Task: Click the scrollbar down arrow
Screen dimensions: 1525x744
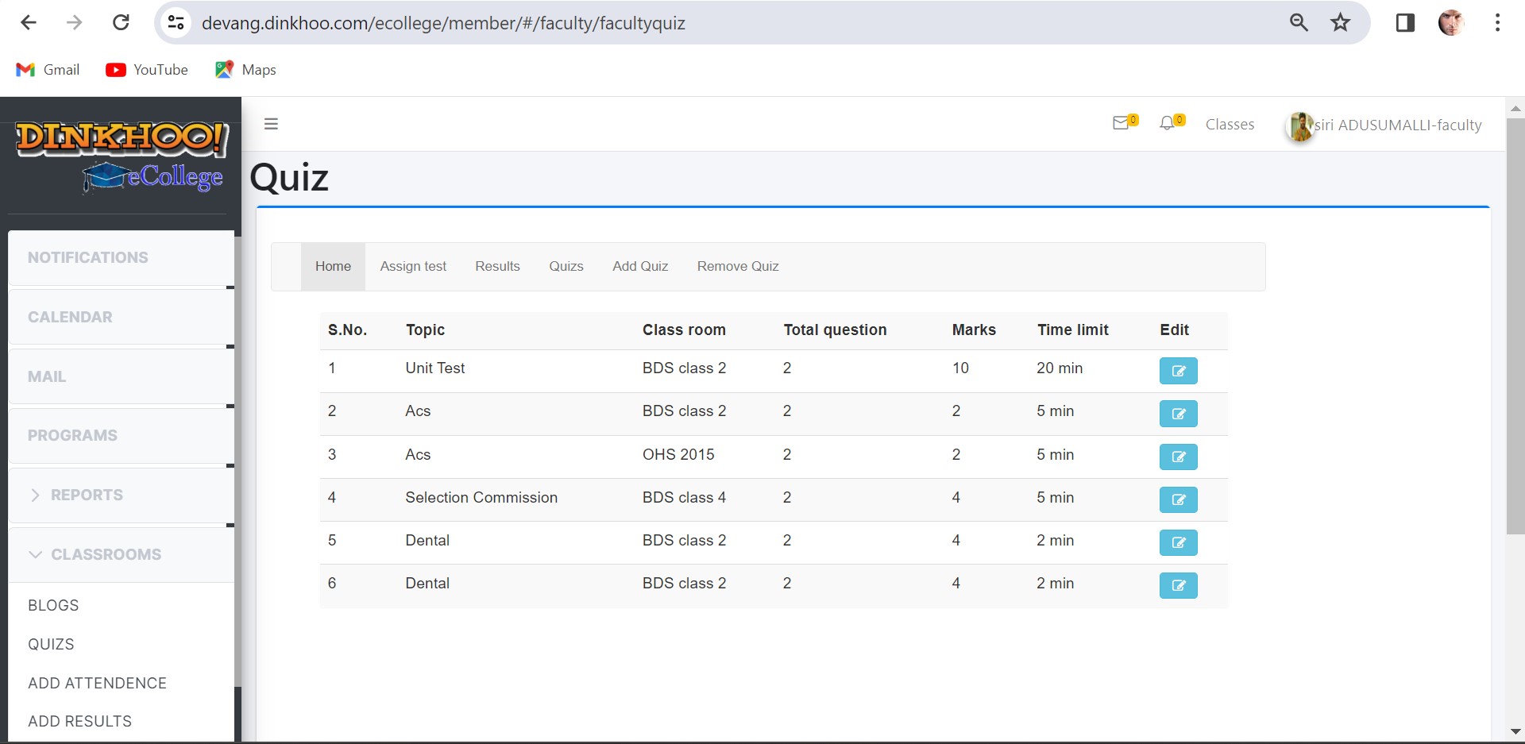Action: coord(1515,731)
